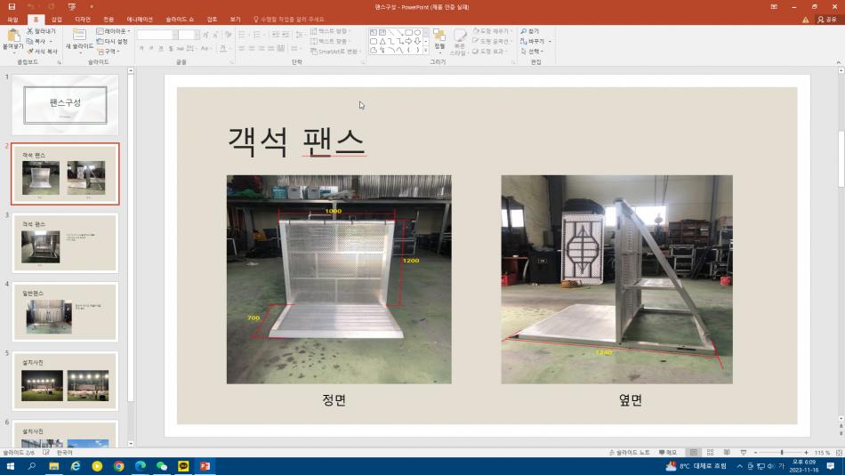
Task: Click the Save icon in quick access toolbar
Action: tap(12, 6)
